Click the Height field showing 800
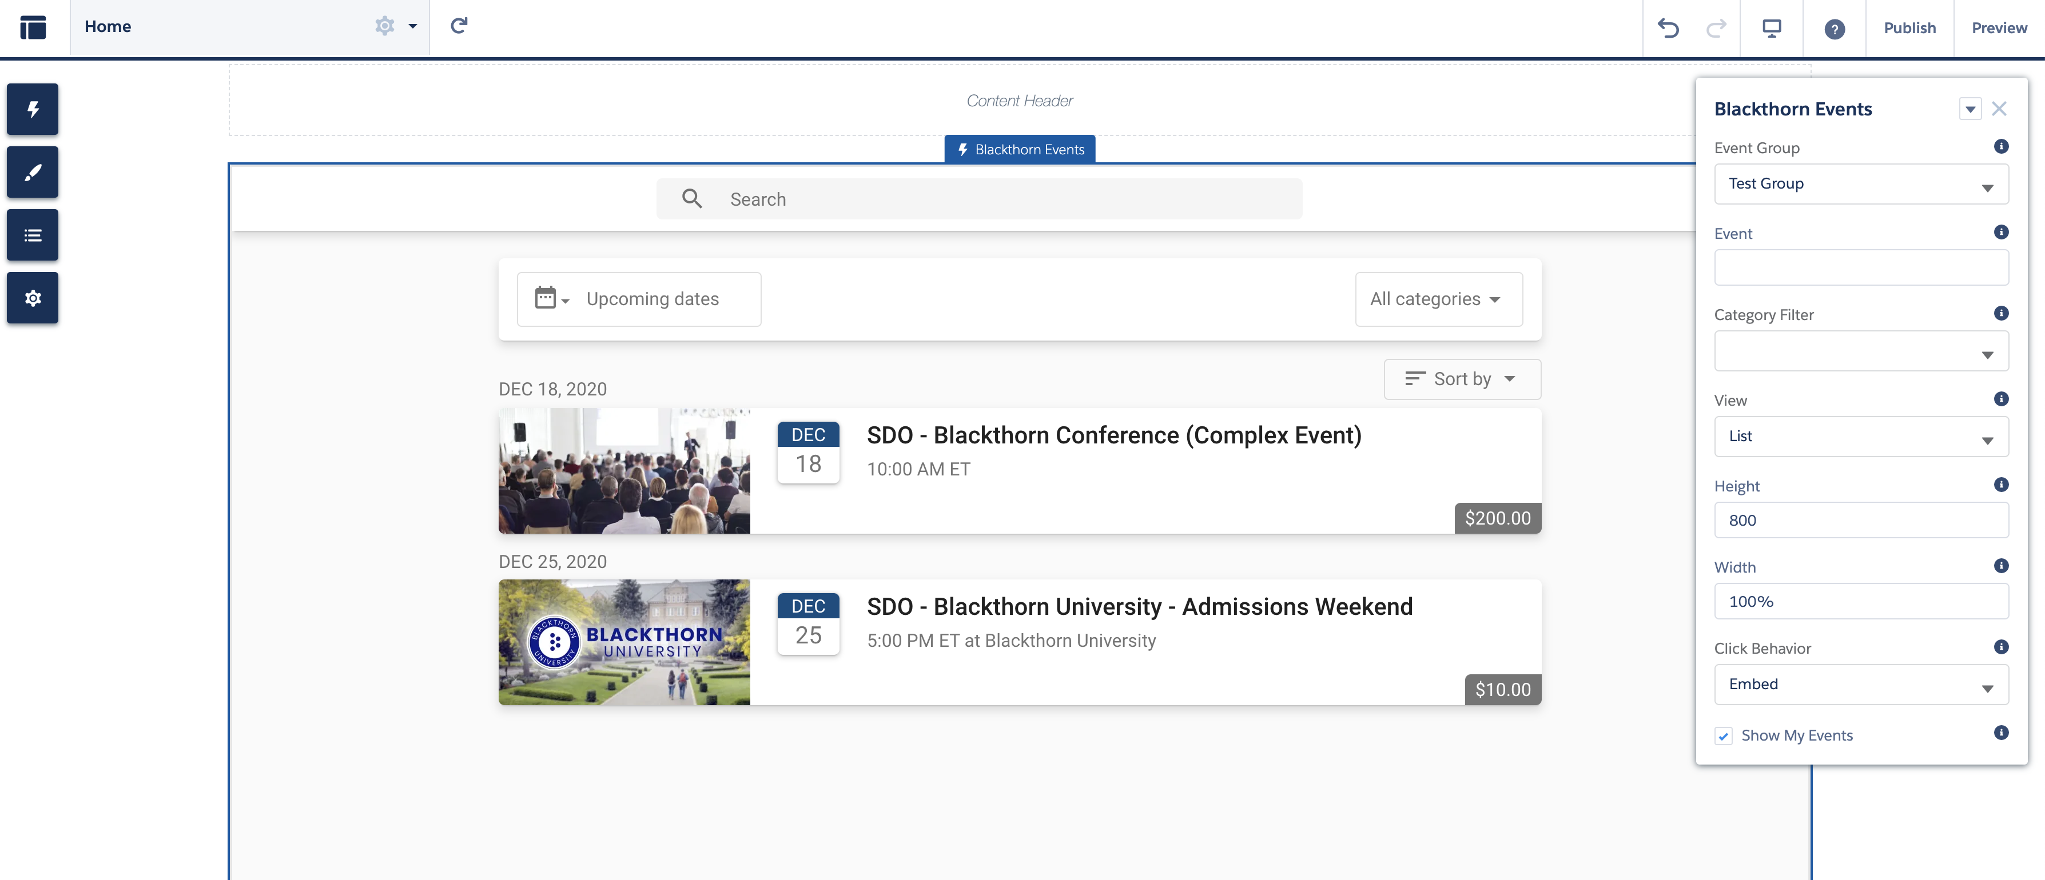Image resolution: width=2045 pixels, height=880 pixels. (x=1861, y=520)
